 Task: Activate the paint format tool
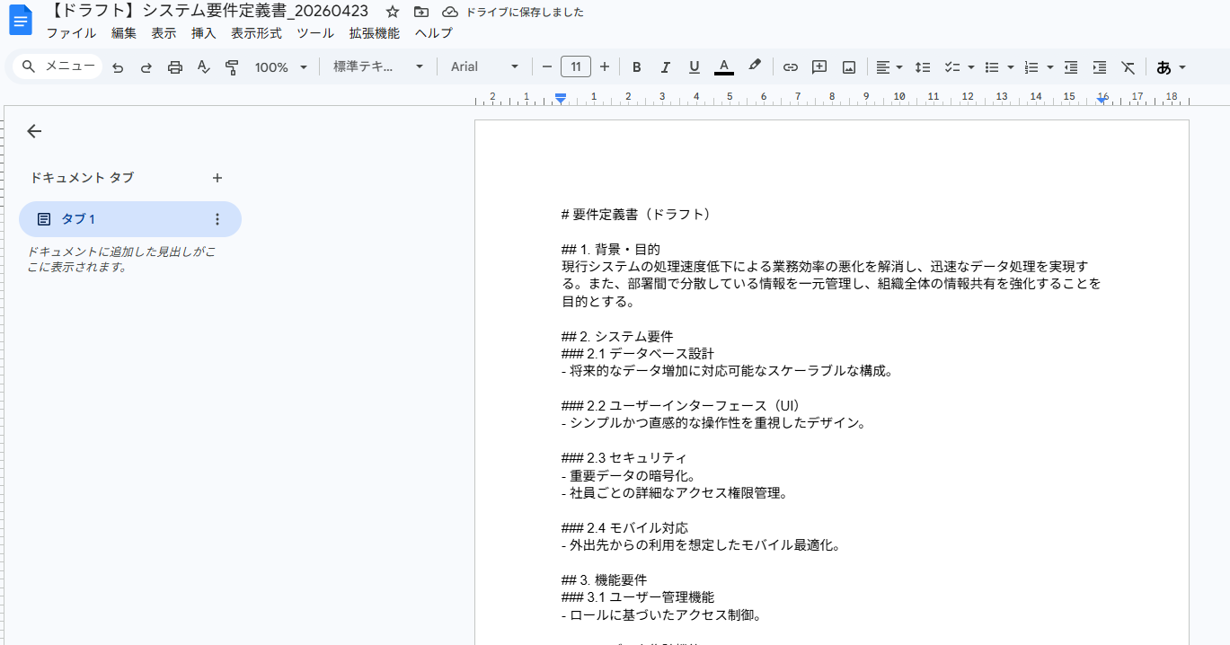click(x=232, y=67)
